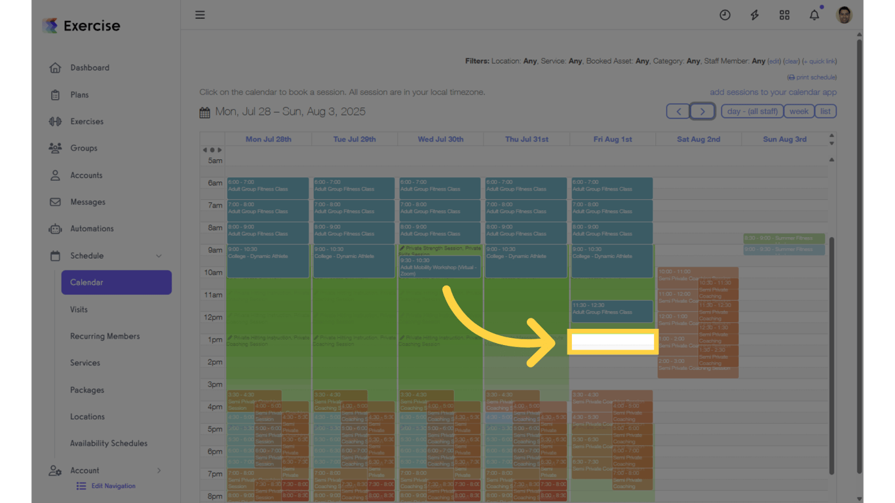Screen dimensions: 895x503
Task: Open the hamburger menu
Action: click(200, 14)
